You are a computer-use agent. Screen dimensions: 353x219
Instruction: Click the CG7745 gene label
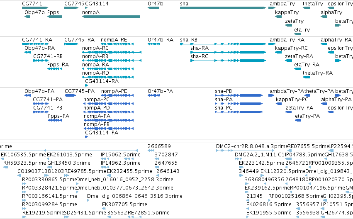coord(74,4)
